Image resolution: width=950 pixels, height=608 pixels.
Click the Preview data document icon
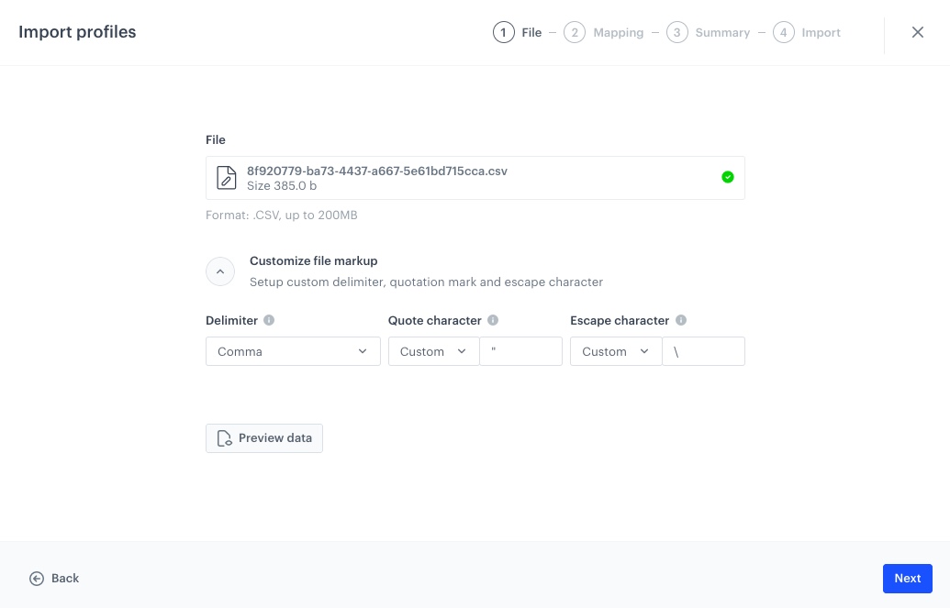(x=224, y=438)
